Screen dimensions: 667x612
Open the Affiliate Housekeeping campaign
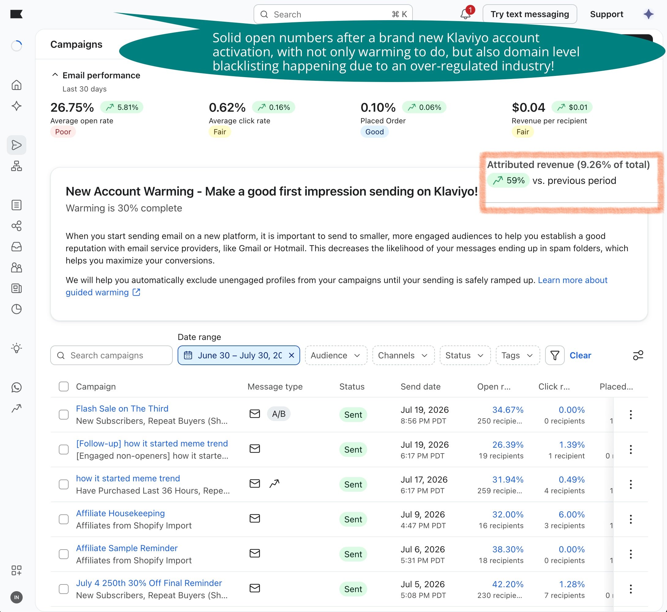(x=120, y=513)
